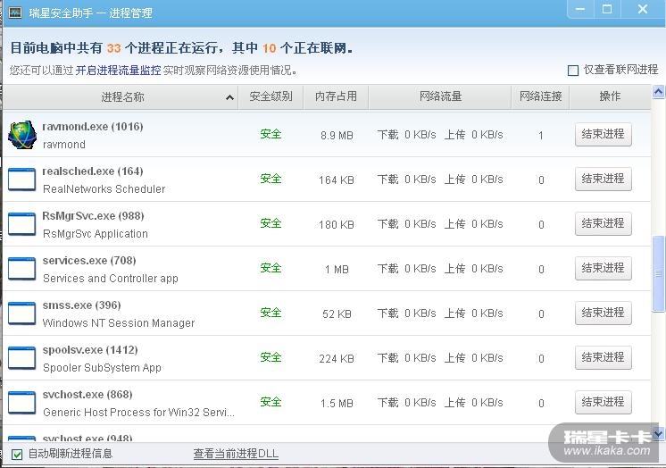Viewport: 666px width, 468px height.
Task: Click the Rising app icon in title bar
Action: coord(15,13)
